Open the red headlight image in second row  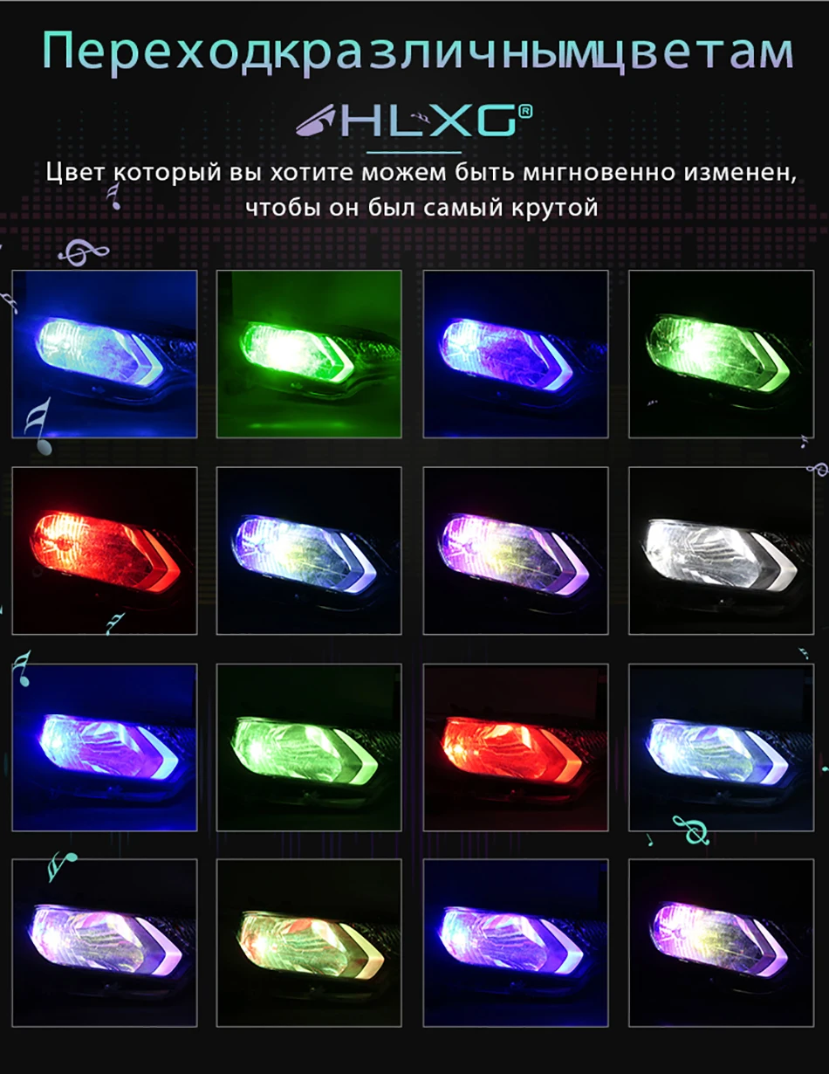tap(105, 551)
